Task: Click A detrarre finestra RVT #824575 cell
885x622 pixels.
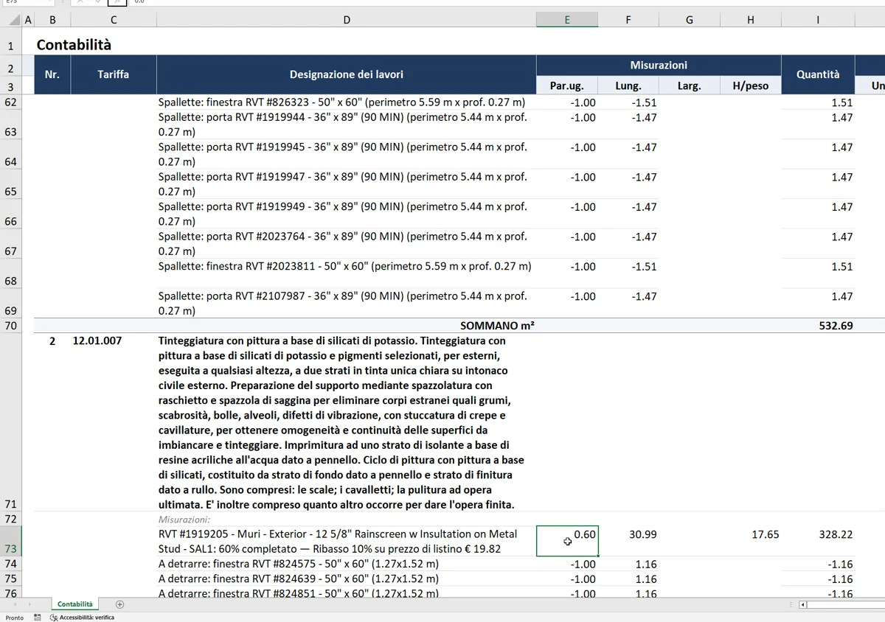Action: (x=347, y=564)
